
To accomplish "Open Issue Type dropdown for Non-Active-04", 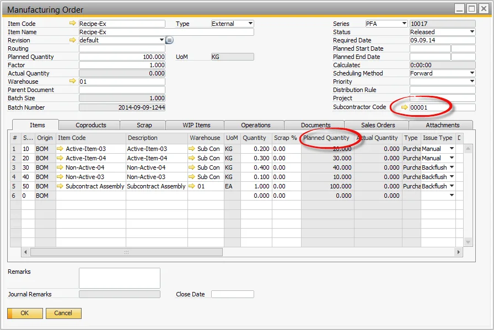I will 452,167.
